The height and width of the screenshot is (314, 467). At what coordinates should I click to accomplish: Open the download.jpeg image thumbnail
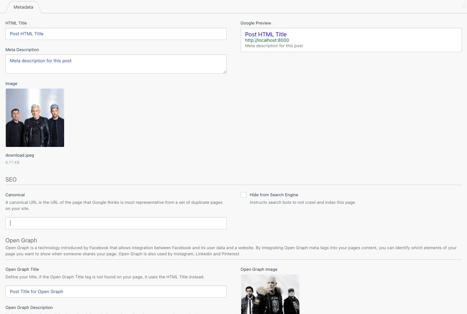tap(35, 118)
